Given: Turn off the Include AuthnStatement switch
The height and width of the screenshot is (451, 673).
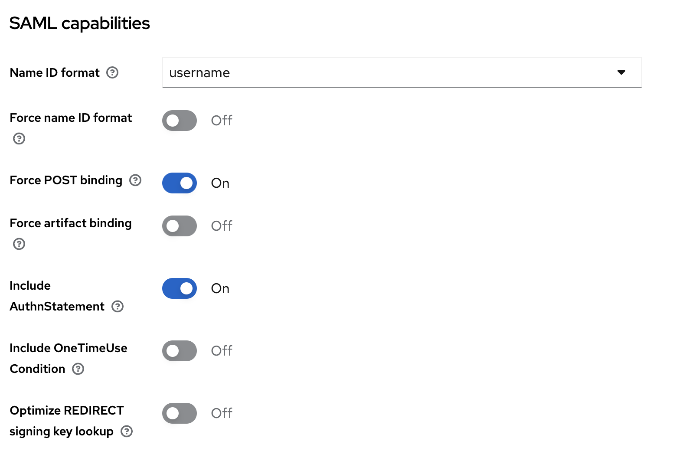Looking at the screenshot, I should click(180, 288).
